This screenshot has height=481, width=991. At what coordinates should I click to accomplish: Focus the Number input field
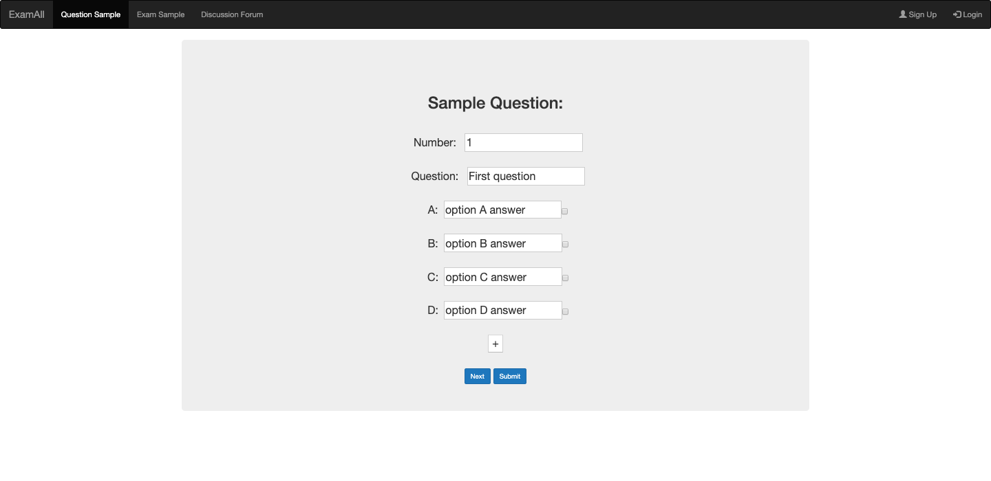point(523,143)
